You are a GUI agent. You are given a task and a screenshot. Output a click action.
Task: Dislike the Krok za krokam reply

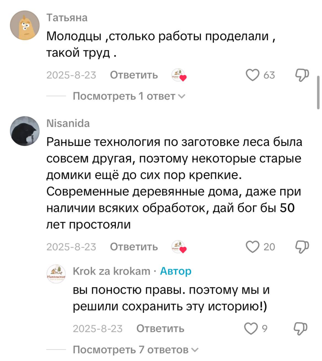301,329
